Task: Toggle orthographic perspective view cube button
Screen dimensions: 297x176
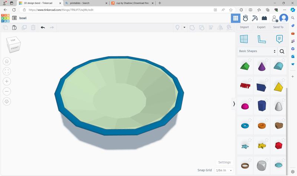Action: point(7,102)
